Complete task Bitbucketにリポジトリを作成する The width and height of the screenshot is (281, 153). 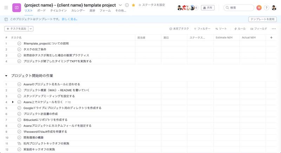(x=19, y=120)
